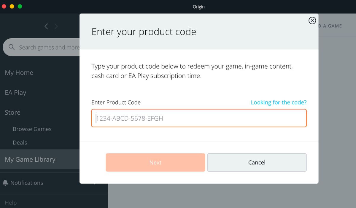Open the EA Play section
356x208 pixels.
(15, 92)
